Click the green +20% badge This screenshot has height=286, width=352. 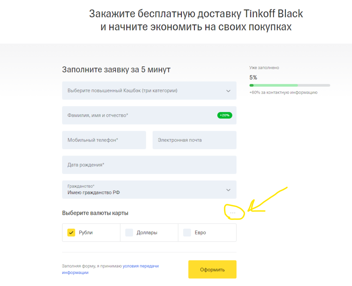tap(225, 115)
